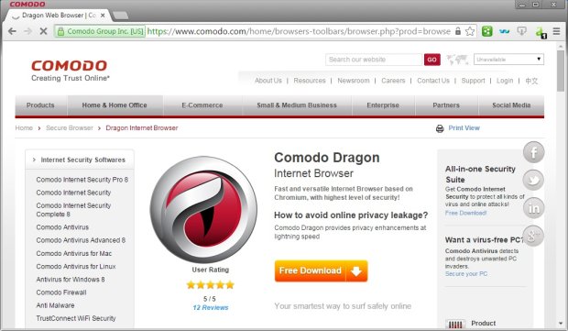Viewport: 568px width, 331px height.
Task: Click the back navigation arrow
Action: (x=12, y=31)
